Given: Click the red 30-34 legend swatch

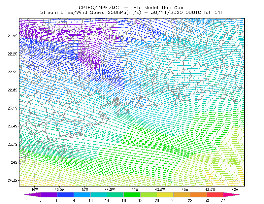Looking at the screenshot, I should (x=215, y=194).
